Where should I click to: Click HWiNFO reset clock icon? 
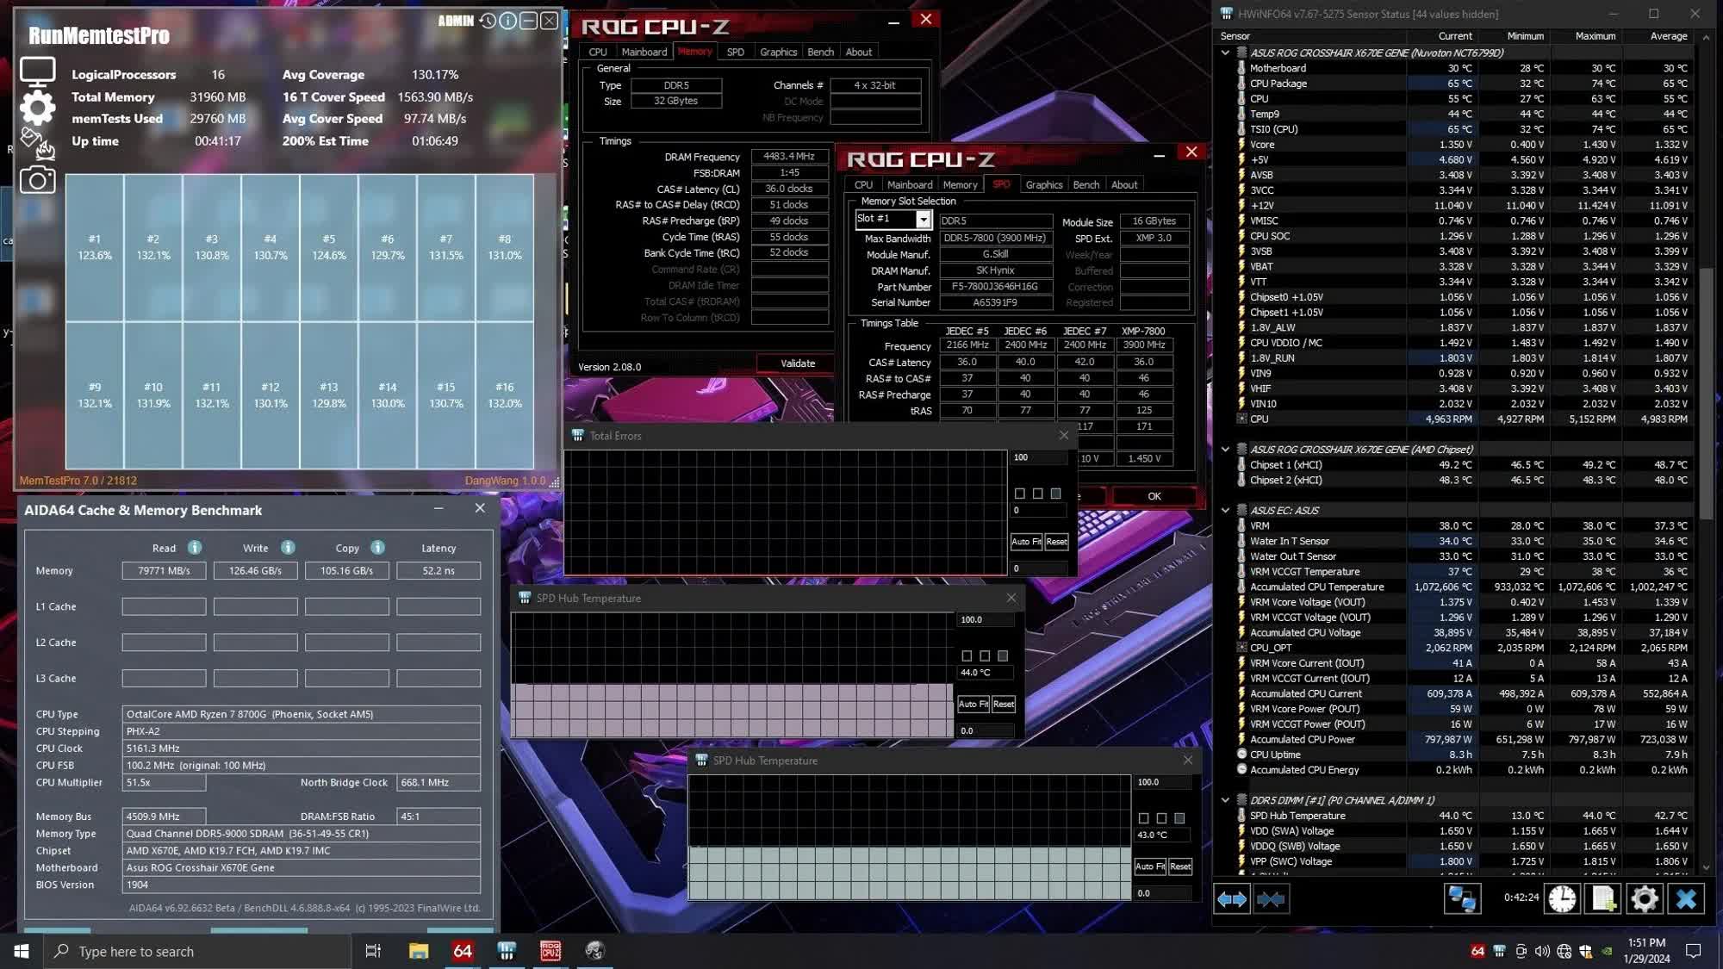(x=1562, y=898)
